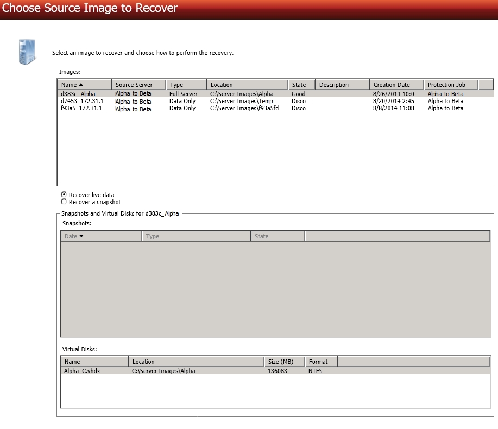Sort images by Creation Date header

pos(396,85)
